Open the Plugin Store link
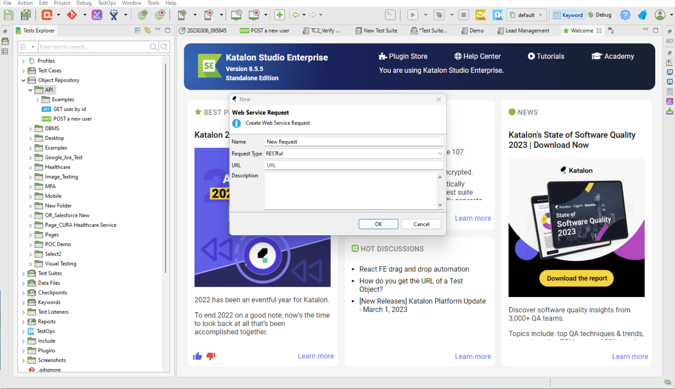 point(403,56)
